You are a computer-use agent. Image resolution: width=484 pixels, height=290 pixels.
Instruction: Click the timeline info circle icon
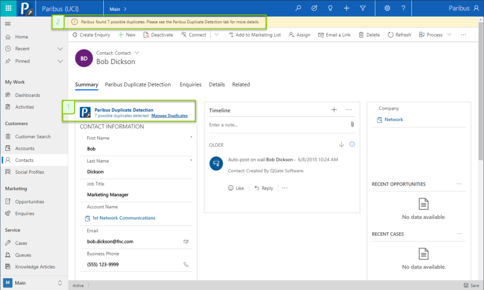click(x=352, y=144)
